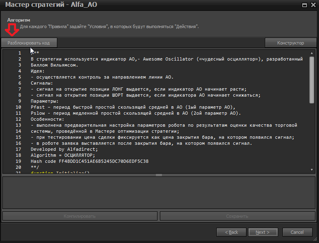The image size is (319, 243).
Task: Click the "Algorithm = ОСЦИЛЛЯТОР;" code line
Action: [x=63, y=155]
